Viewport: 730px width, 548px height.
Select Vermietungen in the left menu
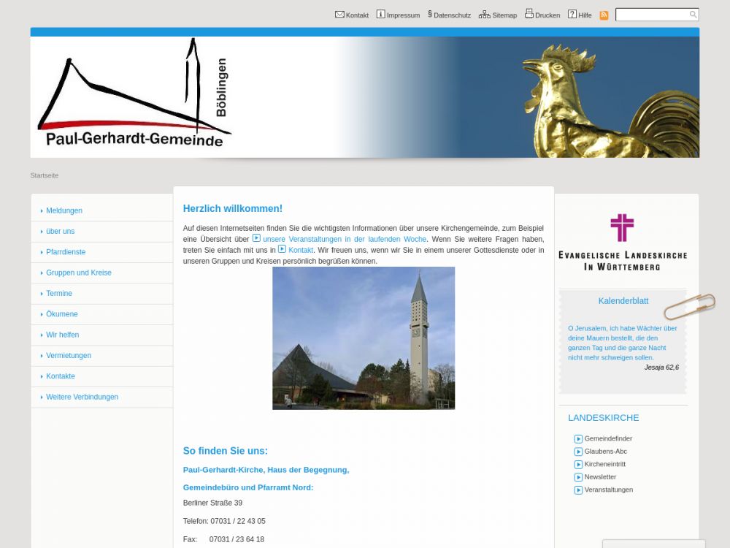69,356
